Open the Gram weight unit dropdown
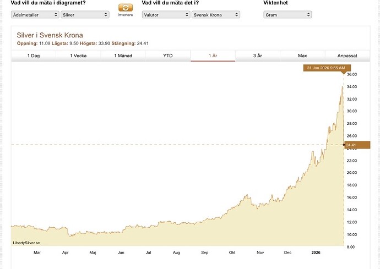Viewport: 380px width, 269px height. (287, 14)
